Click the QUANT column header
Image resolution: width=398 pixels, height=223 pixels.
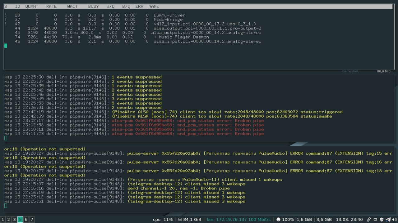32,7
